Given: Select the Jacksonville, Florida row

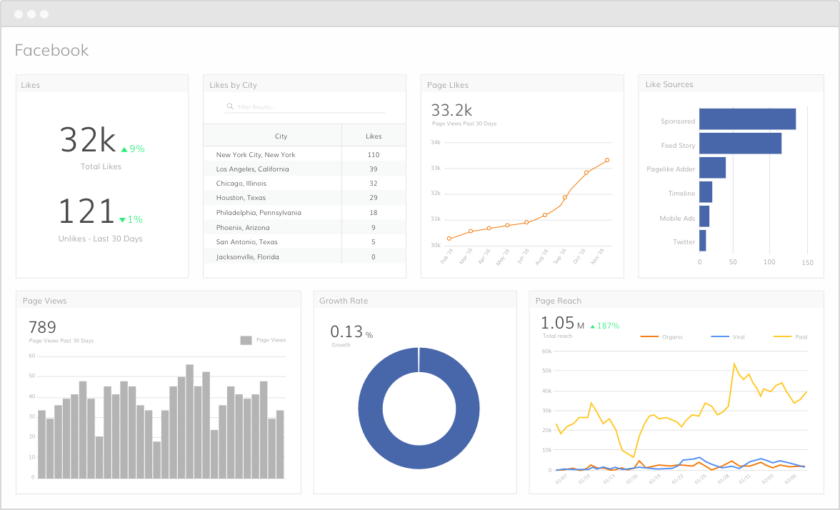Looking at the screenshot, I should tap(304, 256).
